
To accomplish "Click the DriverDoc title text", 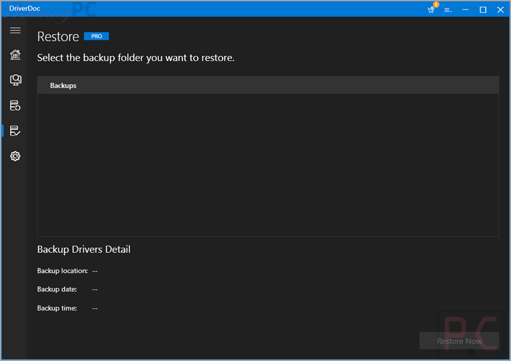I will (24, 8).
